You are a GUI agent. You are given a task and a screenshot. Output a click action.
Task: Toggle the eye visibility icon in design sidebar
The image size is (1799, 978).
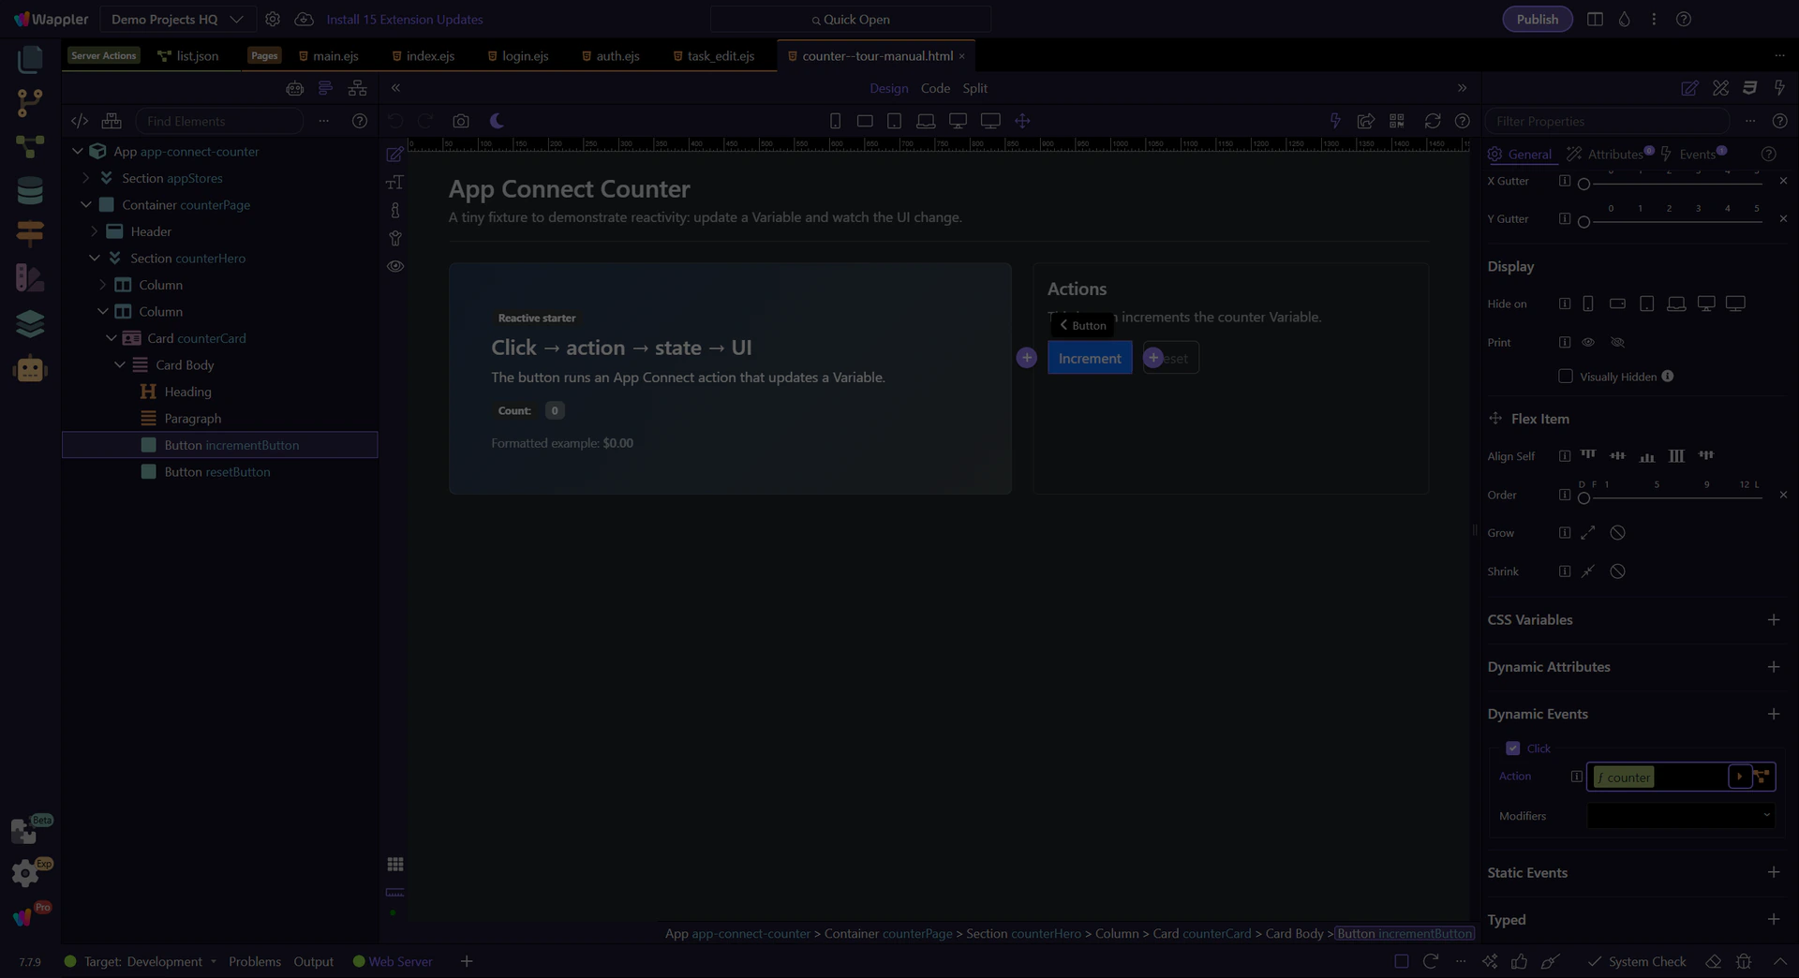pyautogui.click(x=395, y=266)
